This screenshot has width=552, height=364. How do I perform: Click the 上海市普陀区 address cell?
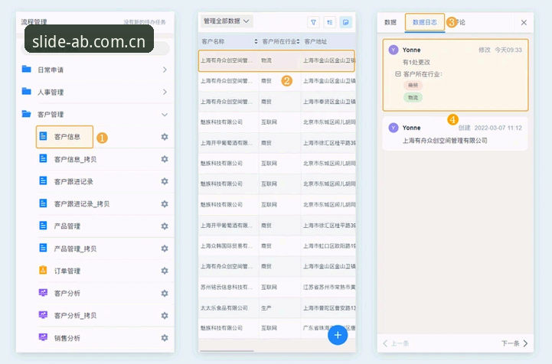[329, 307]
